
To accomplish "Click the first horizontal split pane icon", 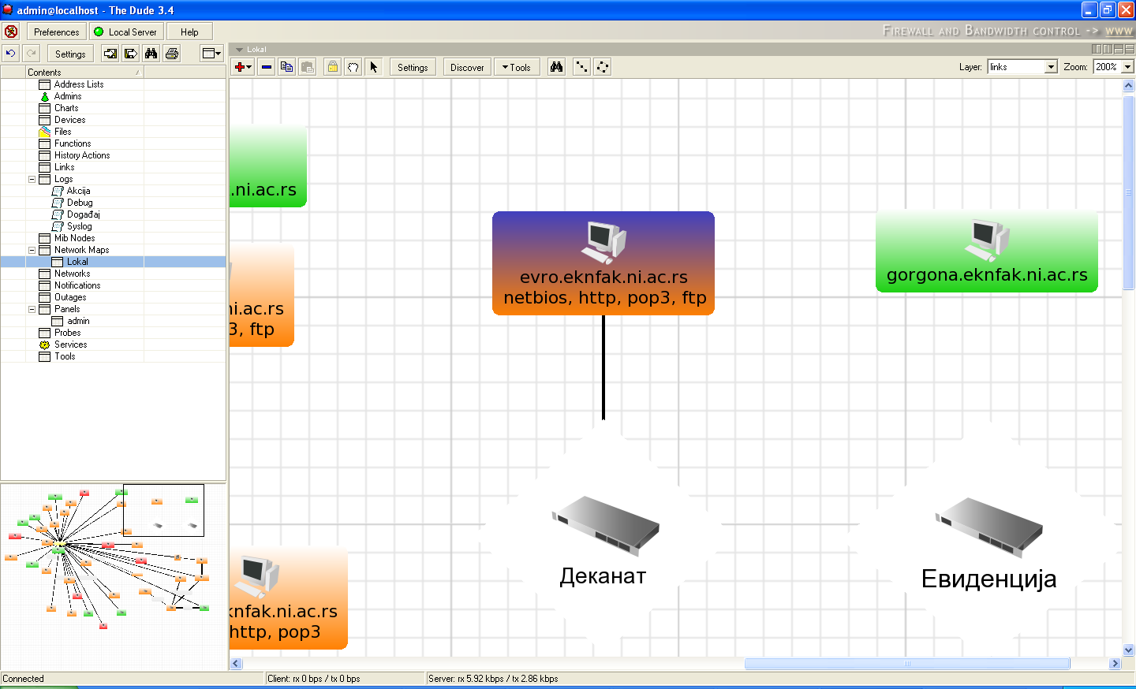I will 1119,49.
